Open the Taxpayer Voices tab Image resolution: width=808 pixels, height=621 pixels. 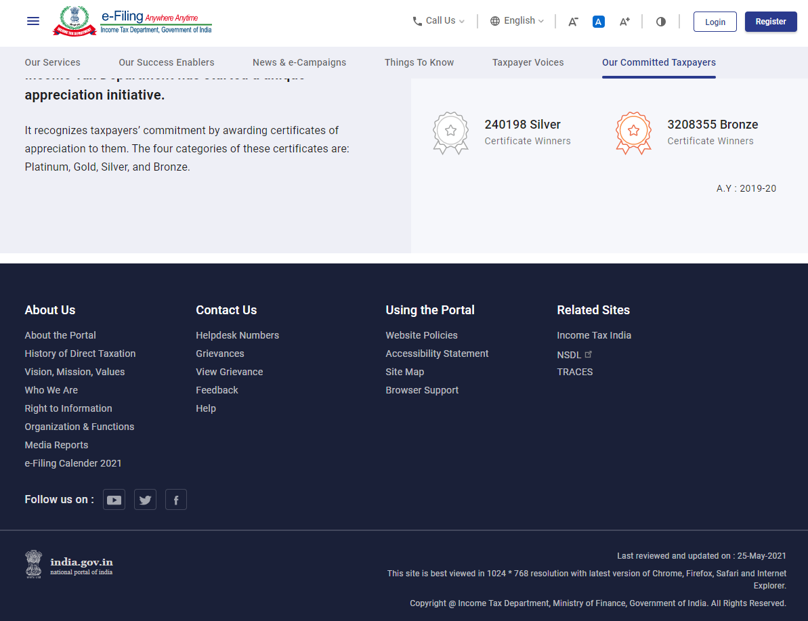pos(528,62)
